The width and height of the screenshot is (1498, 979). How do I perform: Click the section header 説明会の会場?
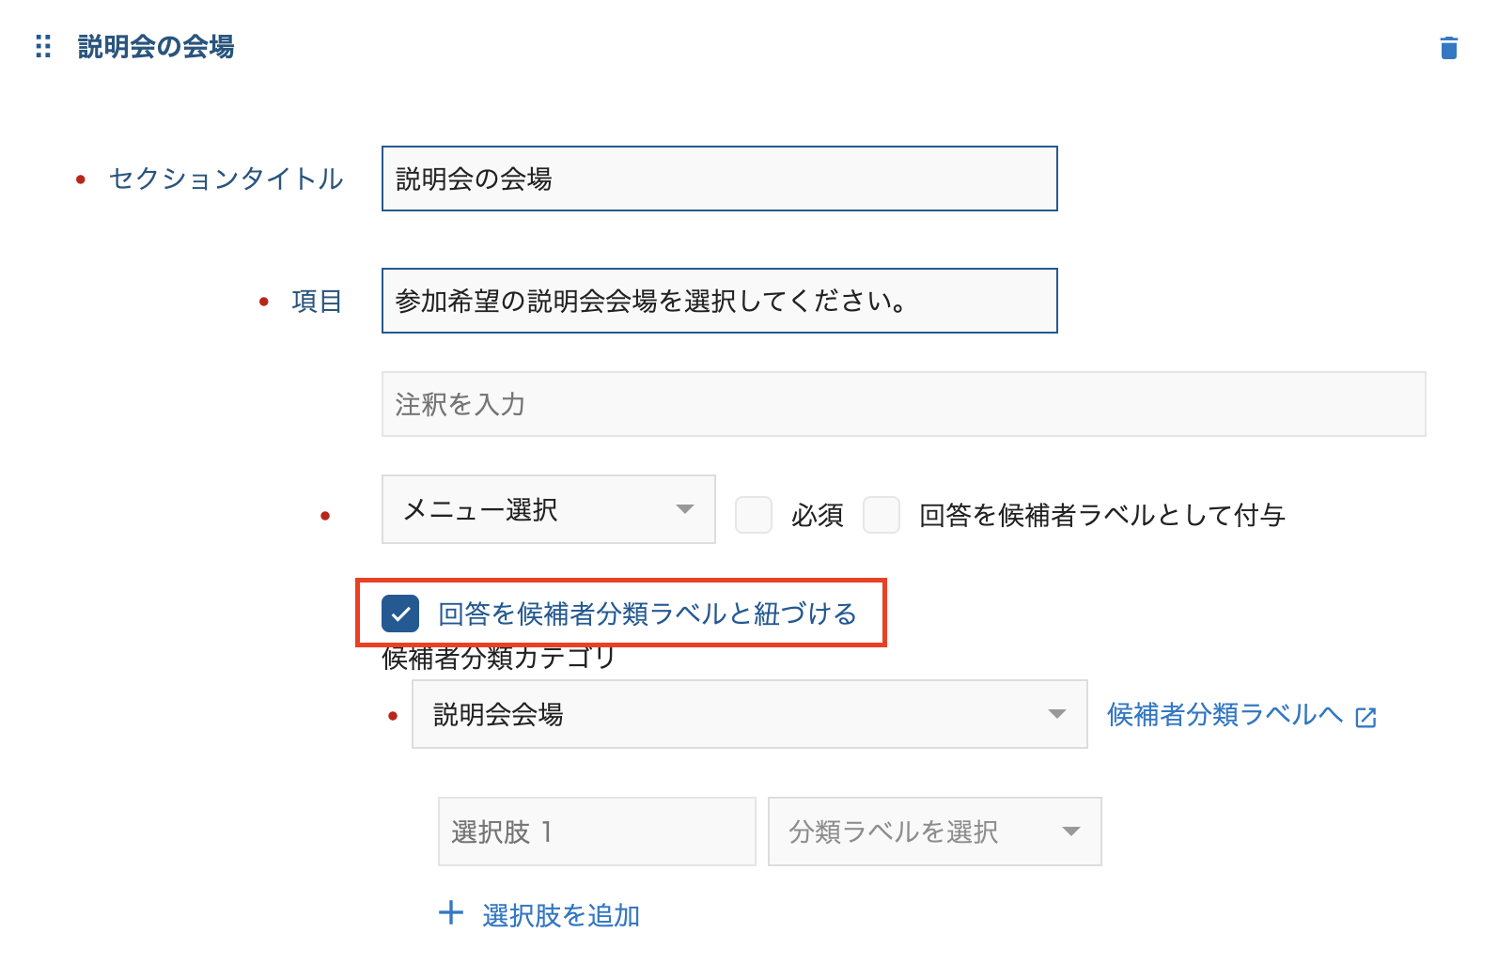pos(156,46)
